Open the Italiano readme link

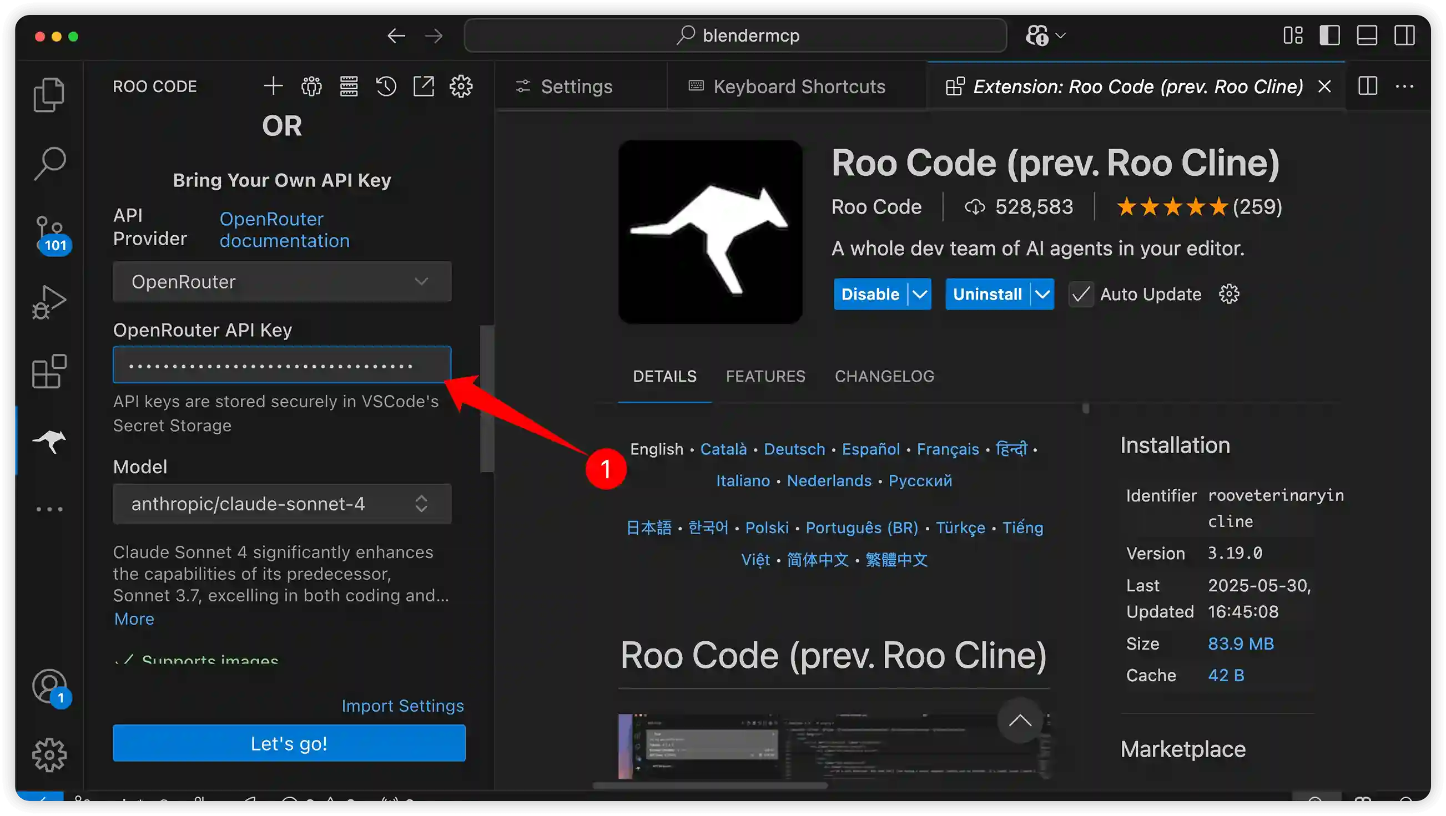tap(743, 480)
